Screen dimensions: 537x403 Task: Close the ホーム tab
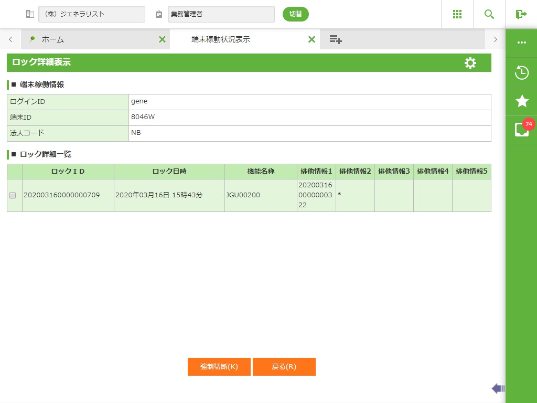(162, 39)
